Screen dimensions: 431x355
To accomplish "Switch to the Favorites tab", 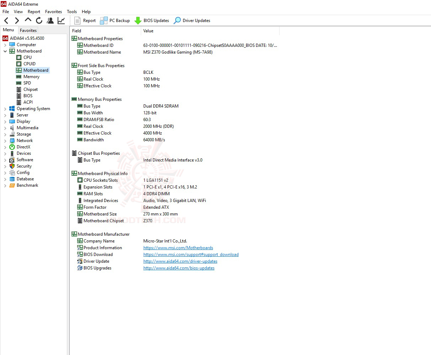I will pyautogui.click(x=28, y=31).
